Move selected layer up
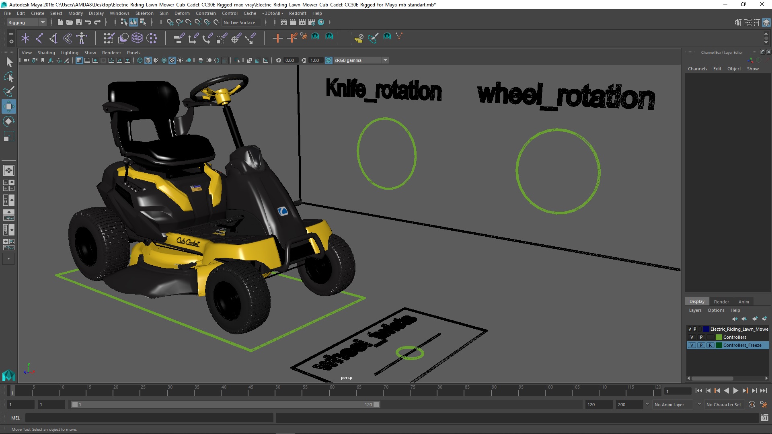This screenshot has width=772, height=434. click(735, 319)
